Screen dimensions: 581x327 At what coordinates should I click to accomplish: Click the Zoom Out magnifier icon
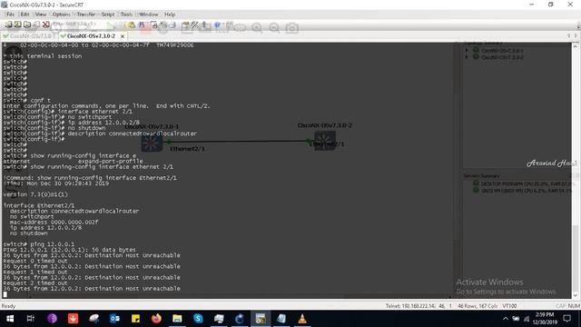[274, 28]
